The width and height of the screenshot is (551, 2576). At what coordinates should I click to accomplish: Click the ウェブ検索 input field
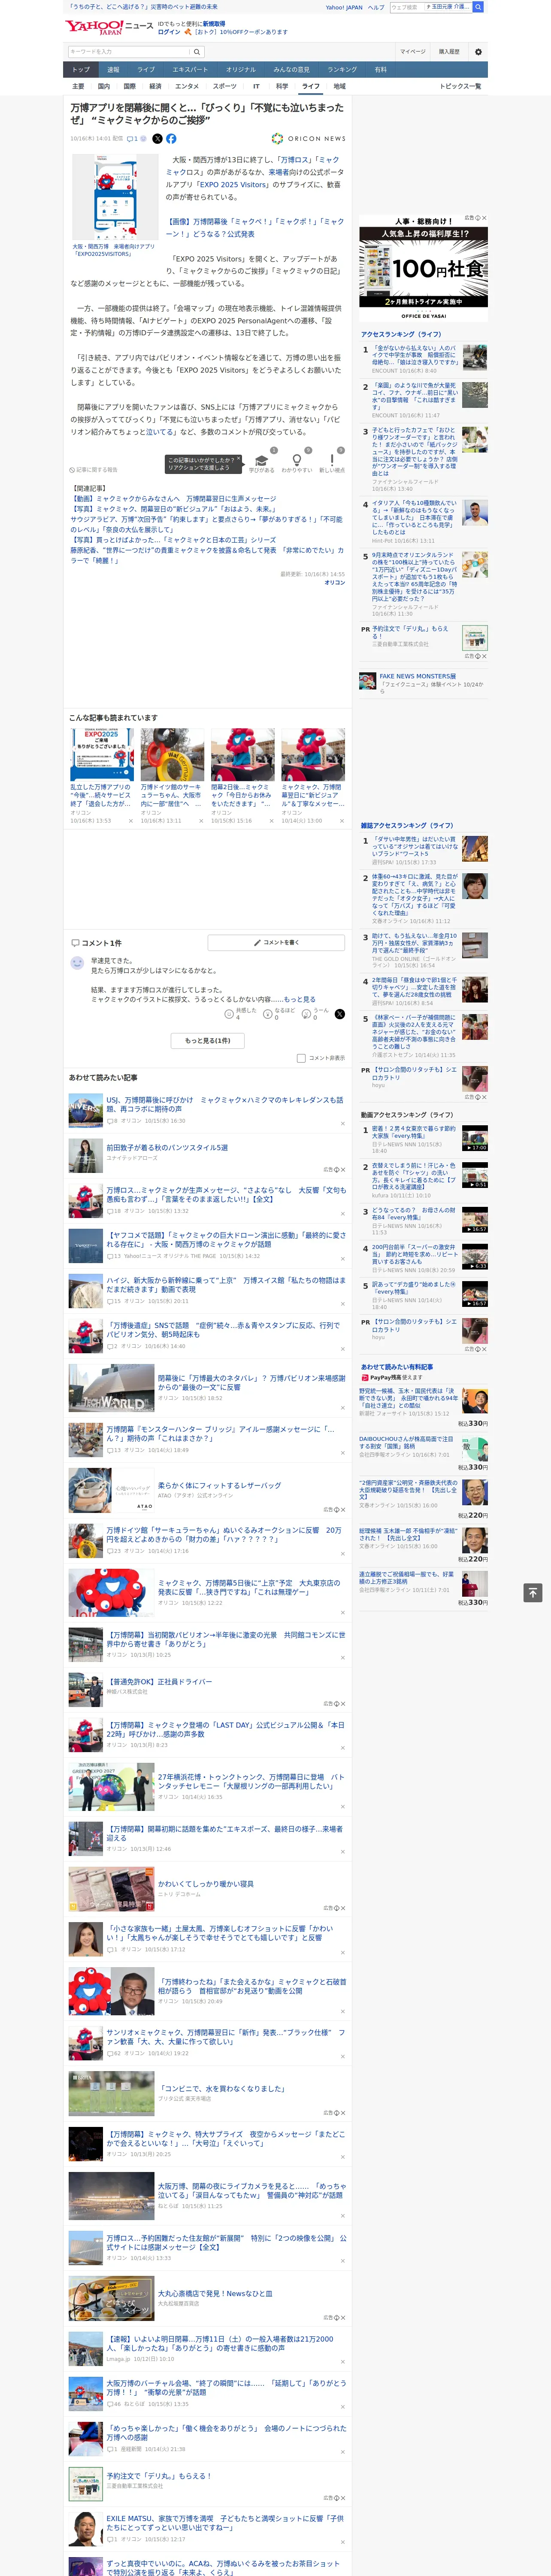pos(406,7)
